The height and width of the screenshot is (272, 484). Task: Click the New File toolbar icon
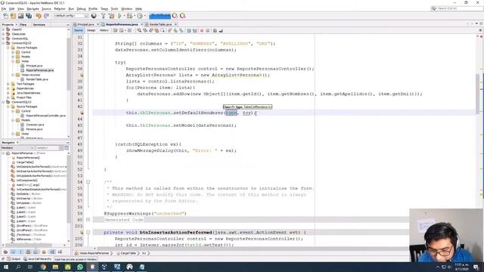(5, 16)
